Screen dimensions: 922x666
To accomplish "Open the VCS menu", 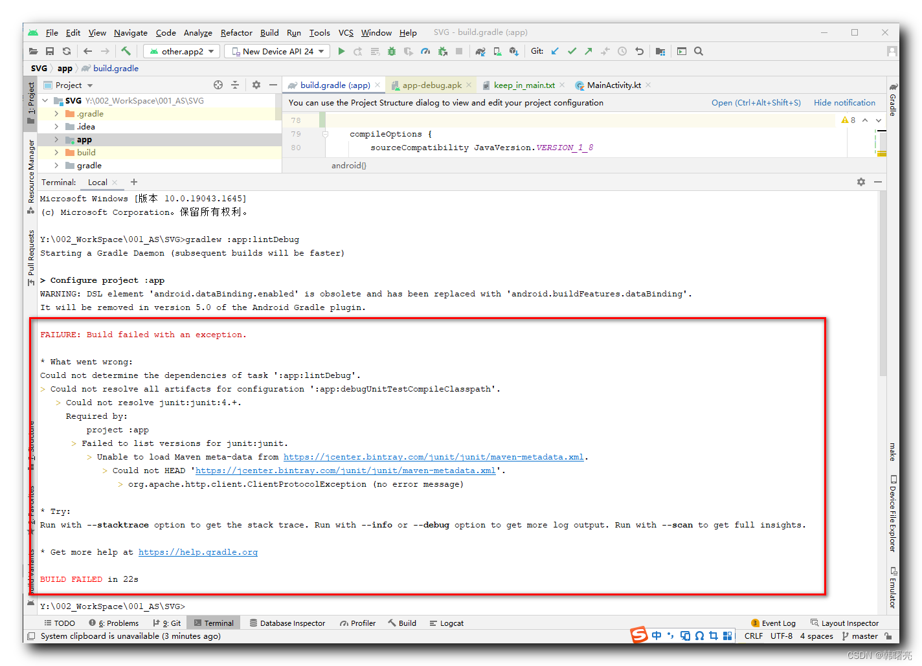I will pos(346,32).
